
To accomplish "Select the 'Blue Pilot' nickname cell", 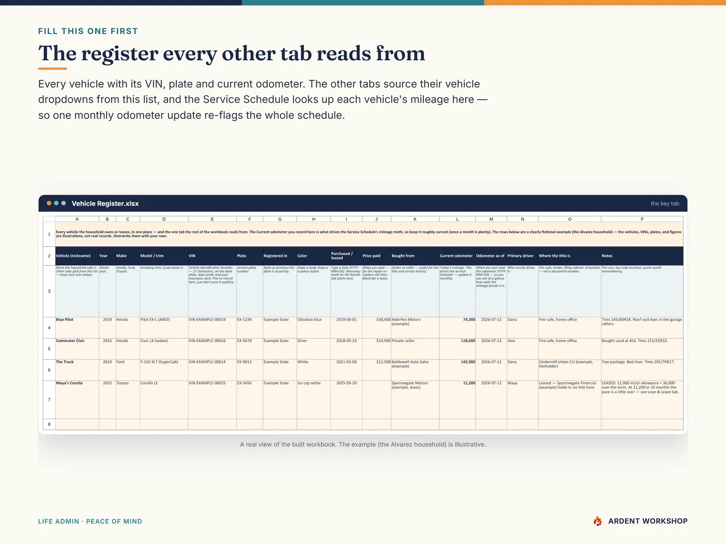I will pyautogui.click(x=77, y=327).
